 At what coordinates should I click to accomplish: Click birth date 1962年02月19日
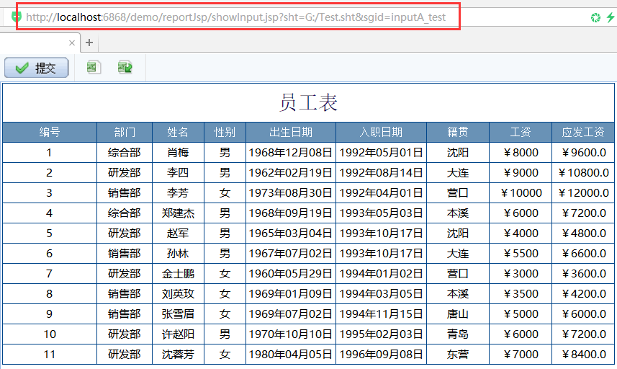coord(291,172)
